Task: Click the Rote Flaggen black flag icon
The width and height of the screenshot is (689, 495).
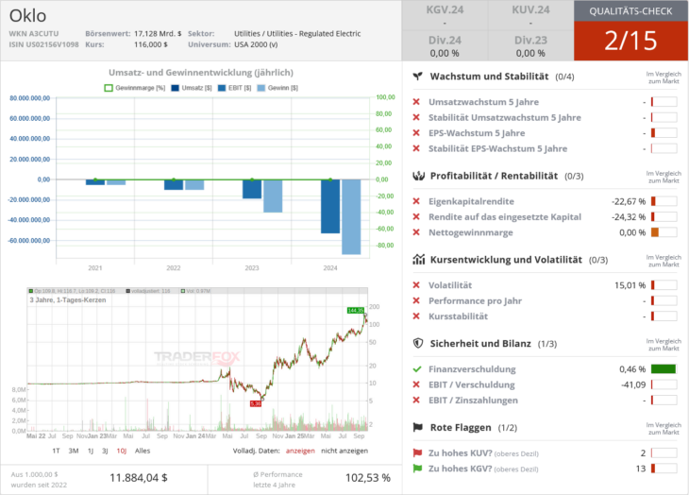Action: 417,428
